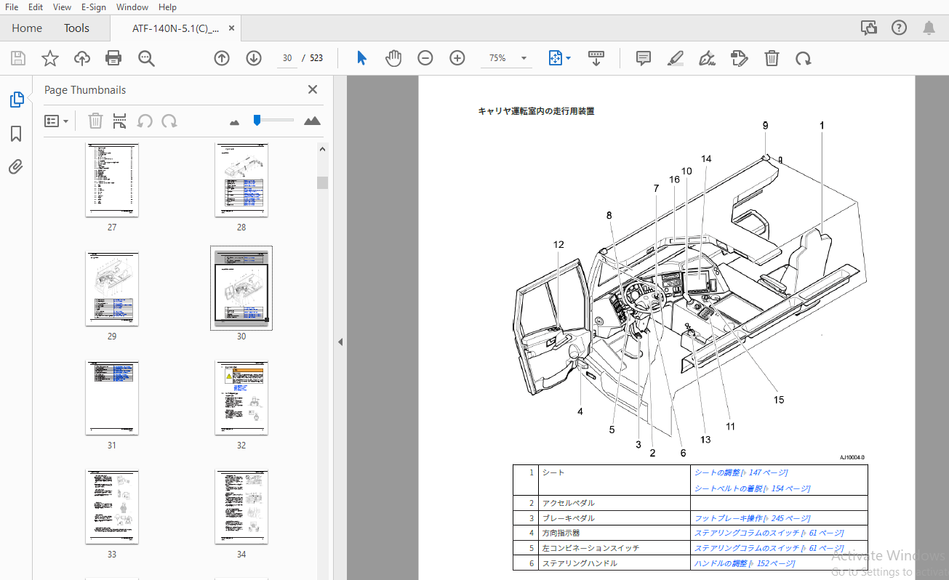949x580 pixels.
Task: Delete the page with the toolbar trash icon
Action: 772,58
